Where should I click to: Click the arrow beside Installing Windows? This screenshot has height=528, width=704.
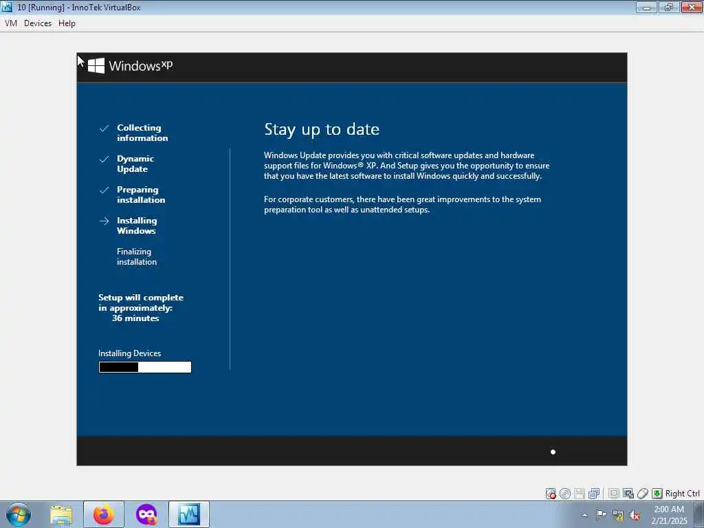[104, 221]
